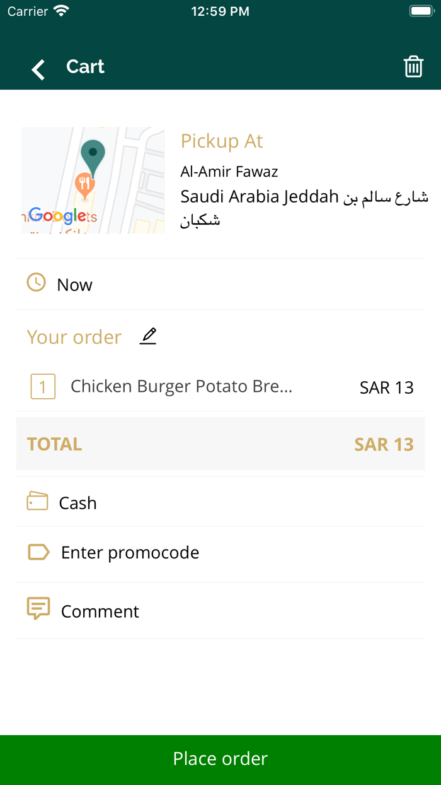This screenshot has height=785, width=441.
Task: Clear the cart using the trash icon
Action: pyautogui.click(x=413, y=66)
